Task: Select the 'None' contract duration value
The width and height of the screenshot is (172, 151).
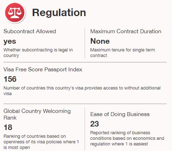Action: [x=100, y=41]
